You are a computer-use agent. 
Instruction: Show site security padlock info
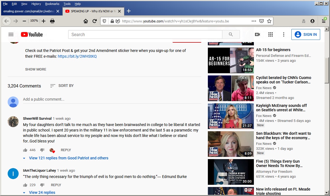[x=112, y=21]
